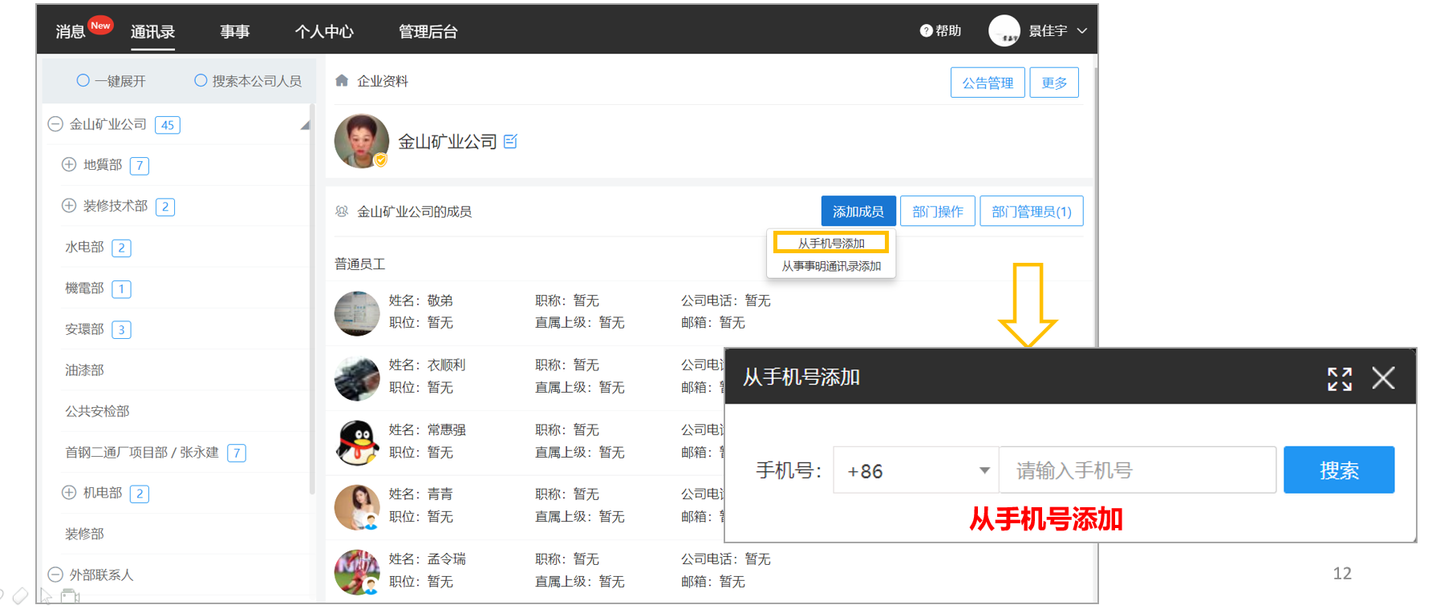1440x613 pixels.
Task: Open 衣顺利's avatar
Action: [x=357, y=377]
